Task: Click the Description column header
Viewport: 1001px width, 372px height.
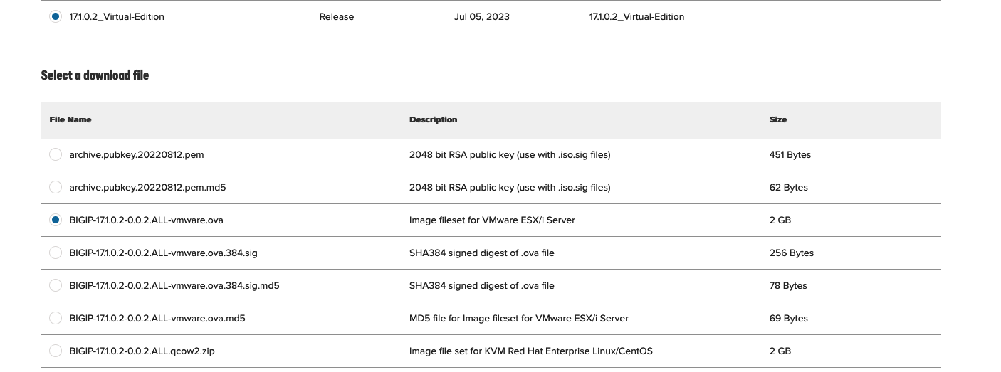Action: (433, 119)
